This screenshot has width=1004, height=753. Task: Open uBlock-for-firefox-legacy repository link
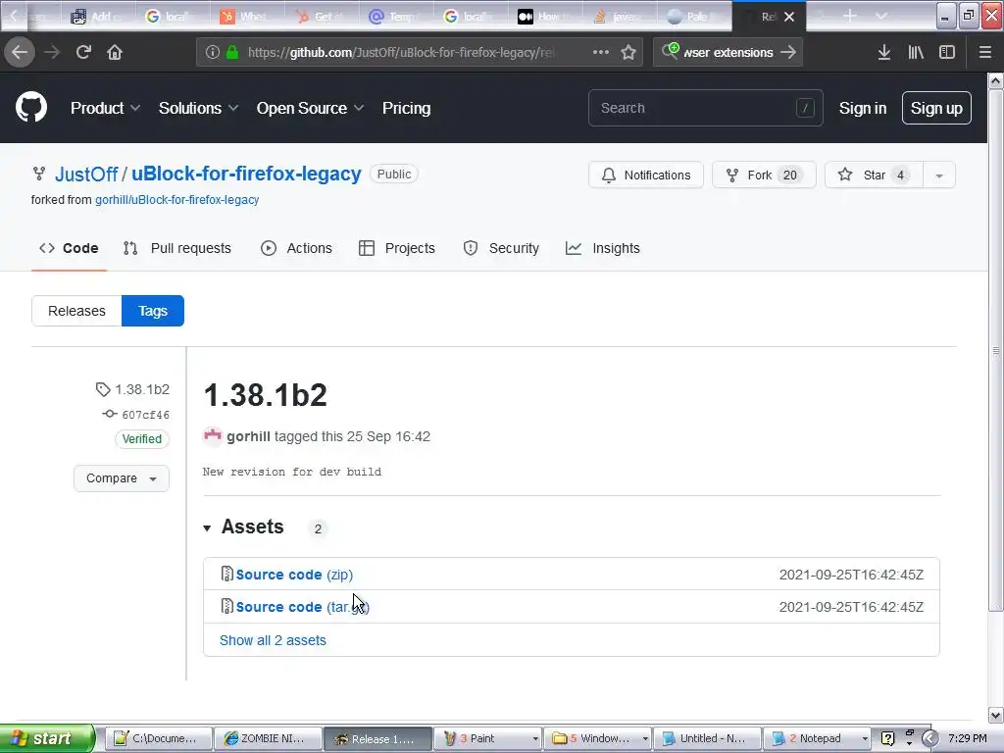coord(246,175)
